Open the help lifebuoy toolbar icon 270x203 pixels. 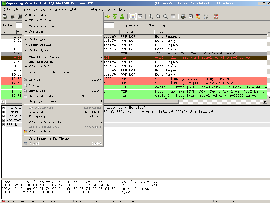pyautogui.click(x=216, y=16)
